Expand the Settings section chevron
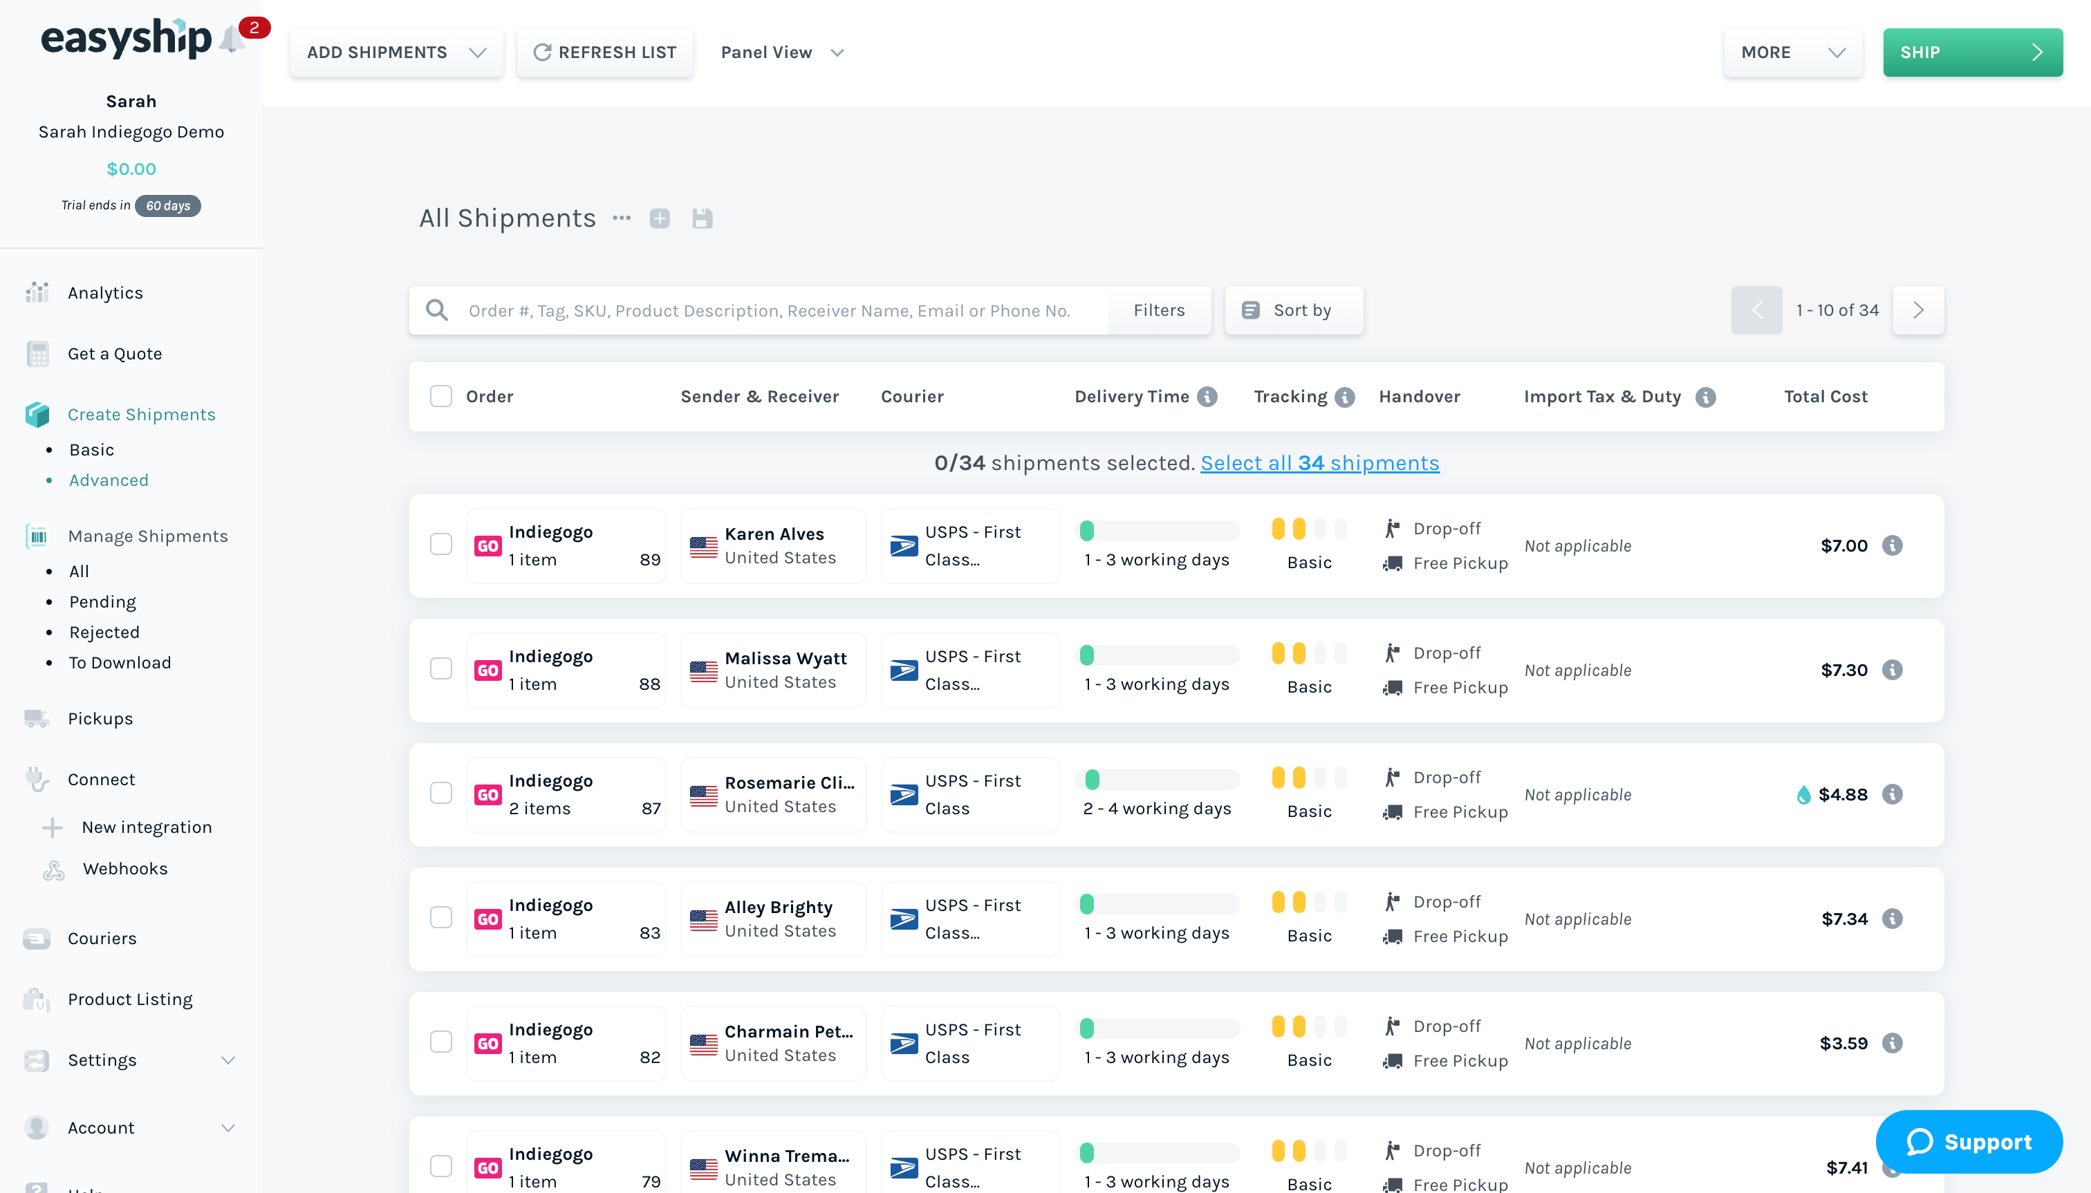 coord(228,1060)
